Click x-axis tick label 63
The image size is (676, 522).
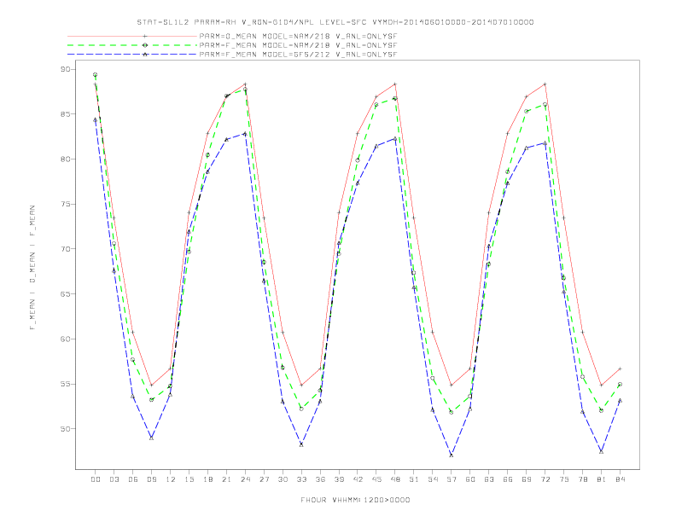[489, 479]
